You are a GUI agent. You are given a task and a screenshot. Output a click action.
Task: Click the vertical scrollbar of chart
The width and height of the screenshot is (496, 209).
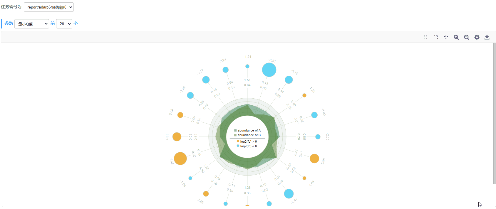(495, 113)
